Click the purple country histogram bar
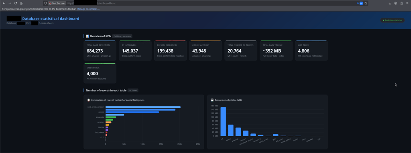The image size is (411, 153). (x=107, y=127)
